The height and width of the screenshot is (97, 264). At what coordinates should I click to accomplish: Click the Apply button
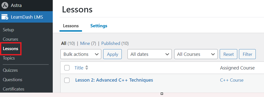pyautogui.click(x=112, y=54)
